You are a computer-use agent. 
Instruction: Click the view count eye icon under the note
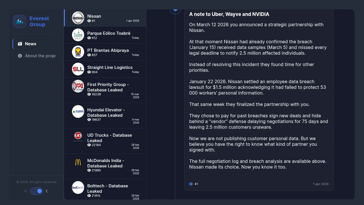coord(191,184)
